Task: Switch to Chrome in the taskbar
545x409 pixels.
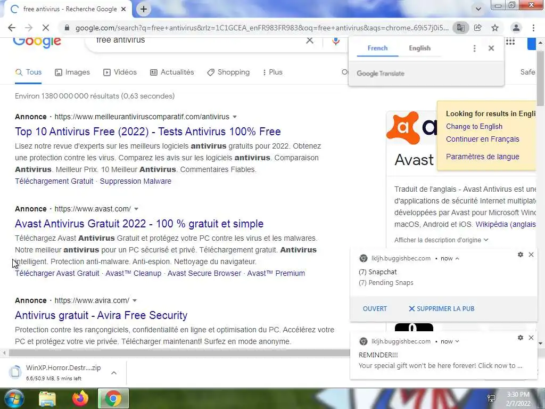Action: tap(113, 398)
